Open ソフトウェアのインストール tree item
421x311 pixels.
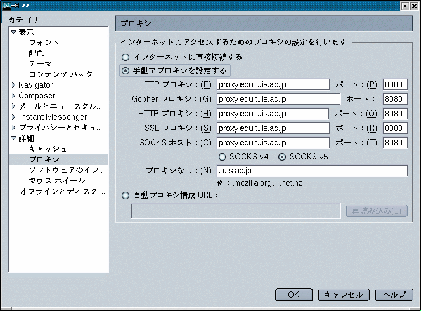tap(67, 170)
